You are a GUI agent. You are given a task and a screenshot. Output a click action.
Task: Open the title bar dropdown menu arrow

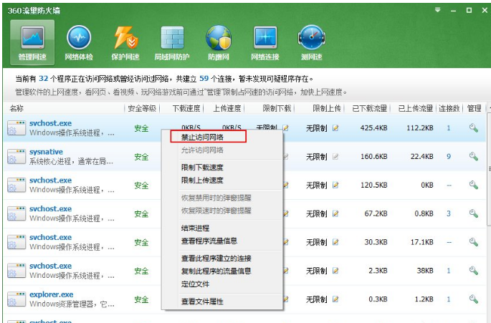[x=438, y=10]
